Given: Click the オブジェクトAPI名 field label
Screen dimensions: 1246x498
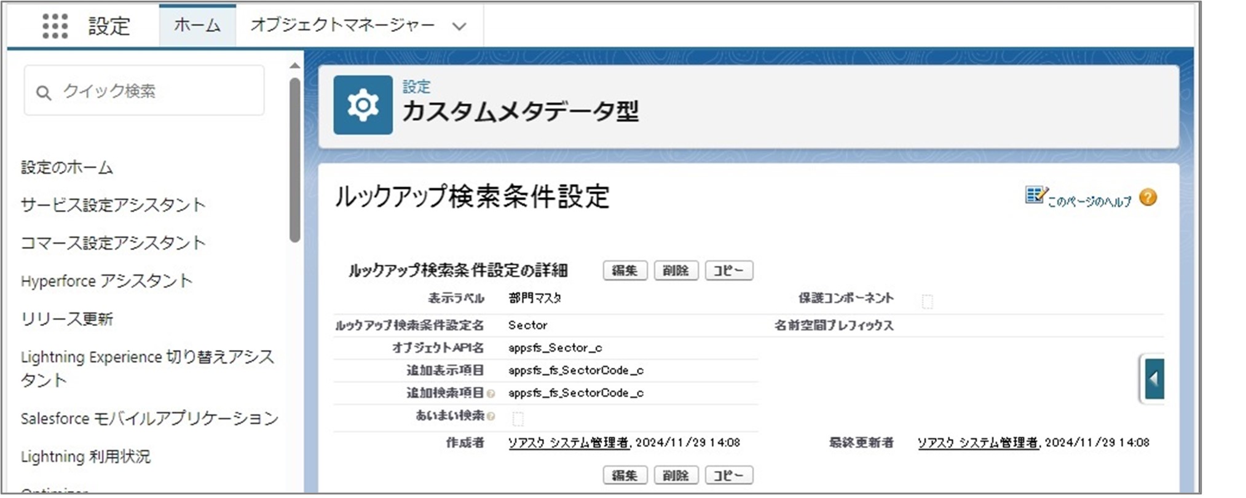Looking at the screenshot, I should pyautogui.click(x=438, y=348).
